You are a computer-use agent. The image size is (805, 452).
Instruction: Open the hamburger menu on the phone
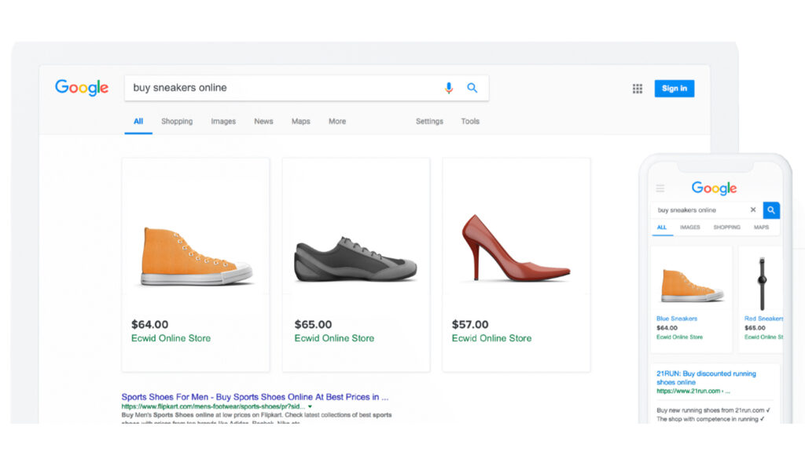click(x=660, y=188)
